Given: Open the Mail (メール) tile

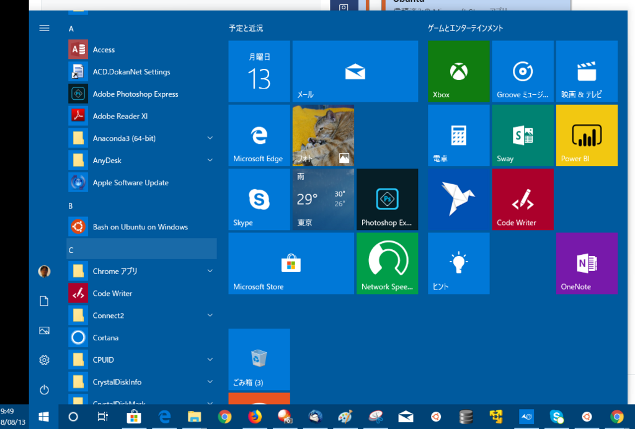Looking at the screenshot, I should (355, 71).
